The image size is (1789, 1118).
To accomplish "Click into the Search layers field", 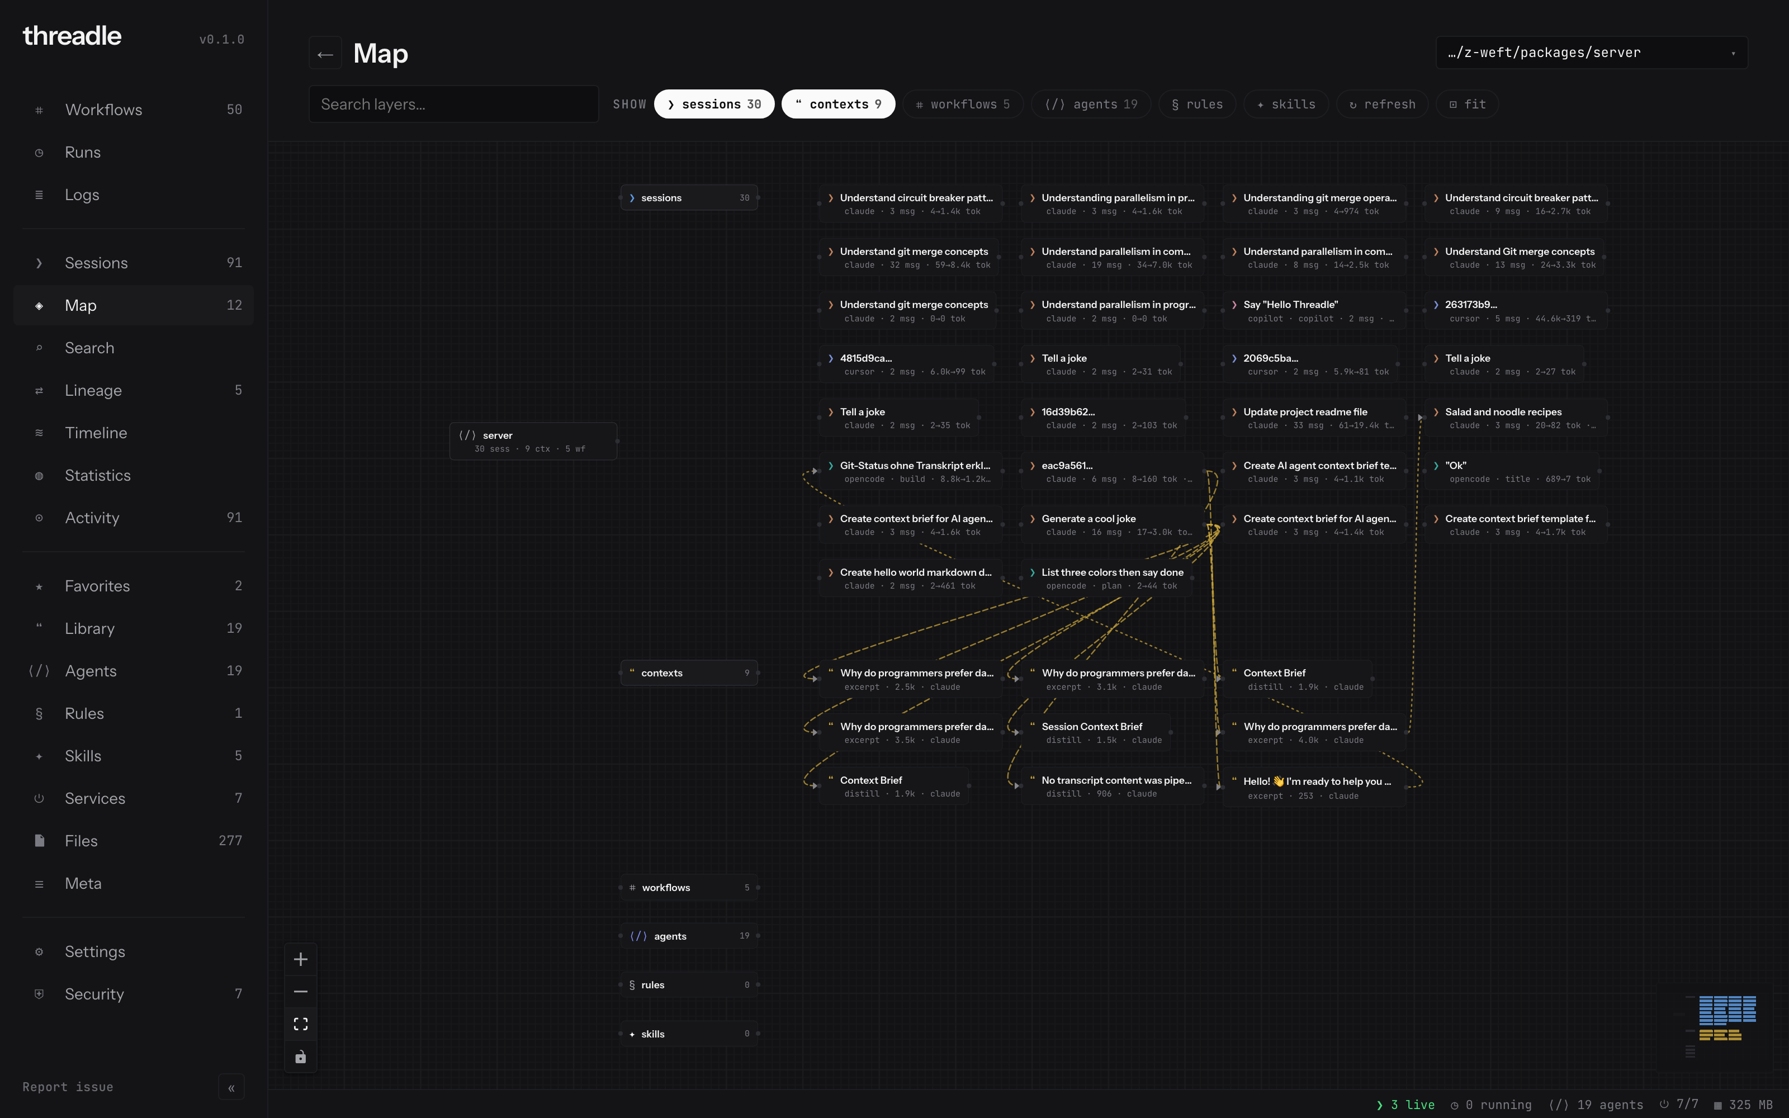I will click(453, 105).
